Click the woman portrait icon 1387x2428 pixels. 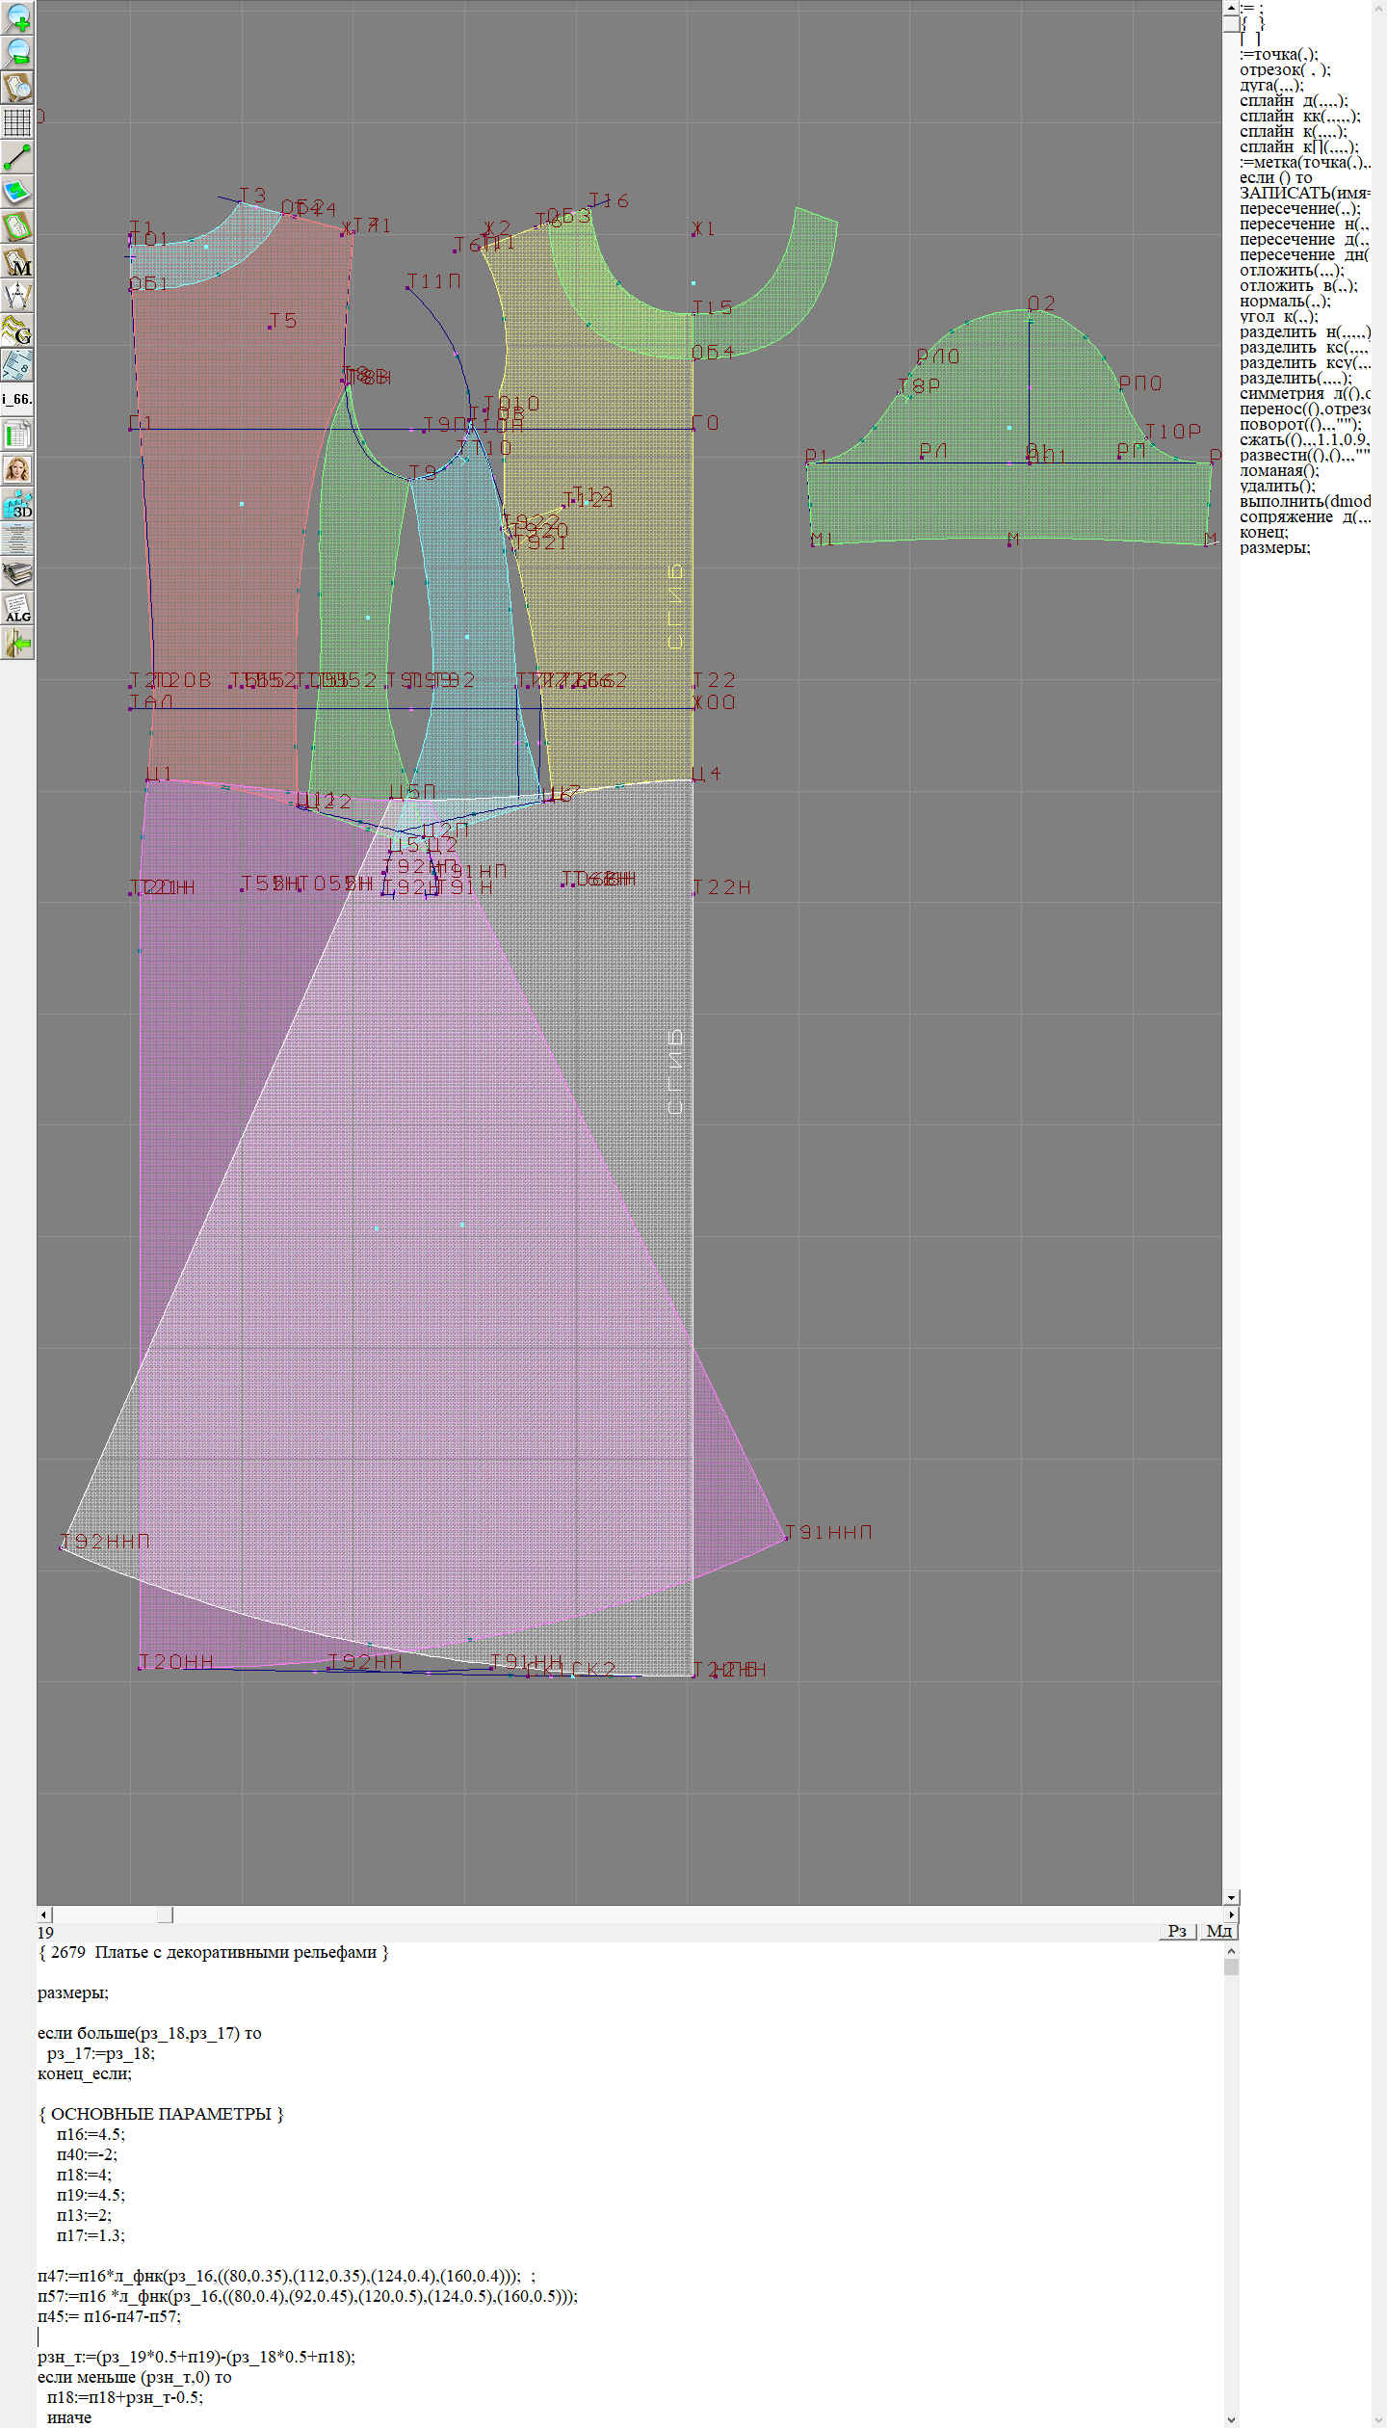click(17, 469)
